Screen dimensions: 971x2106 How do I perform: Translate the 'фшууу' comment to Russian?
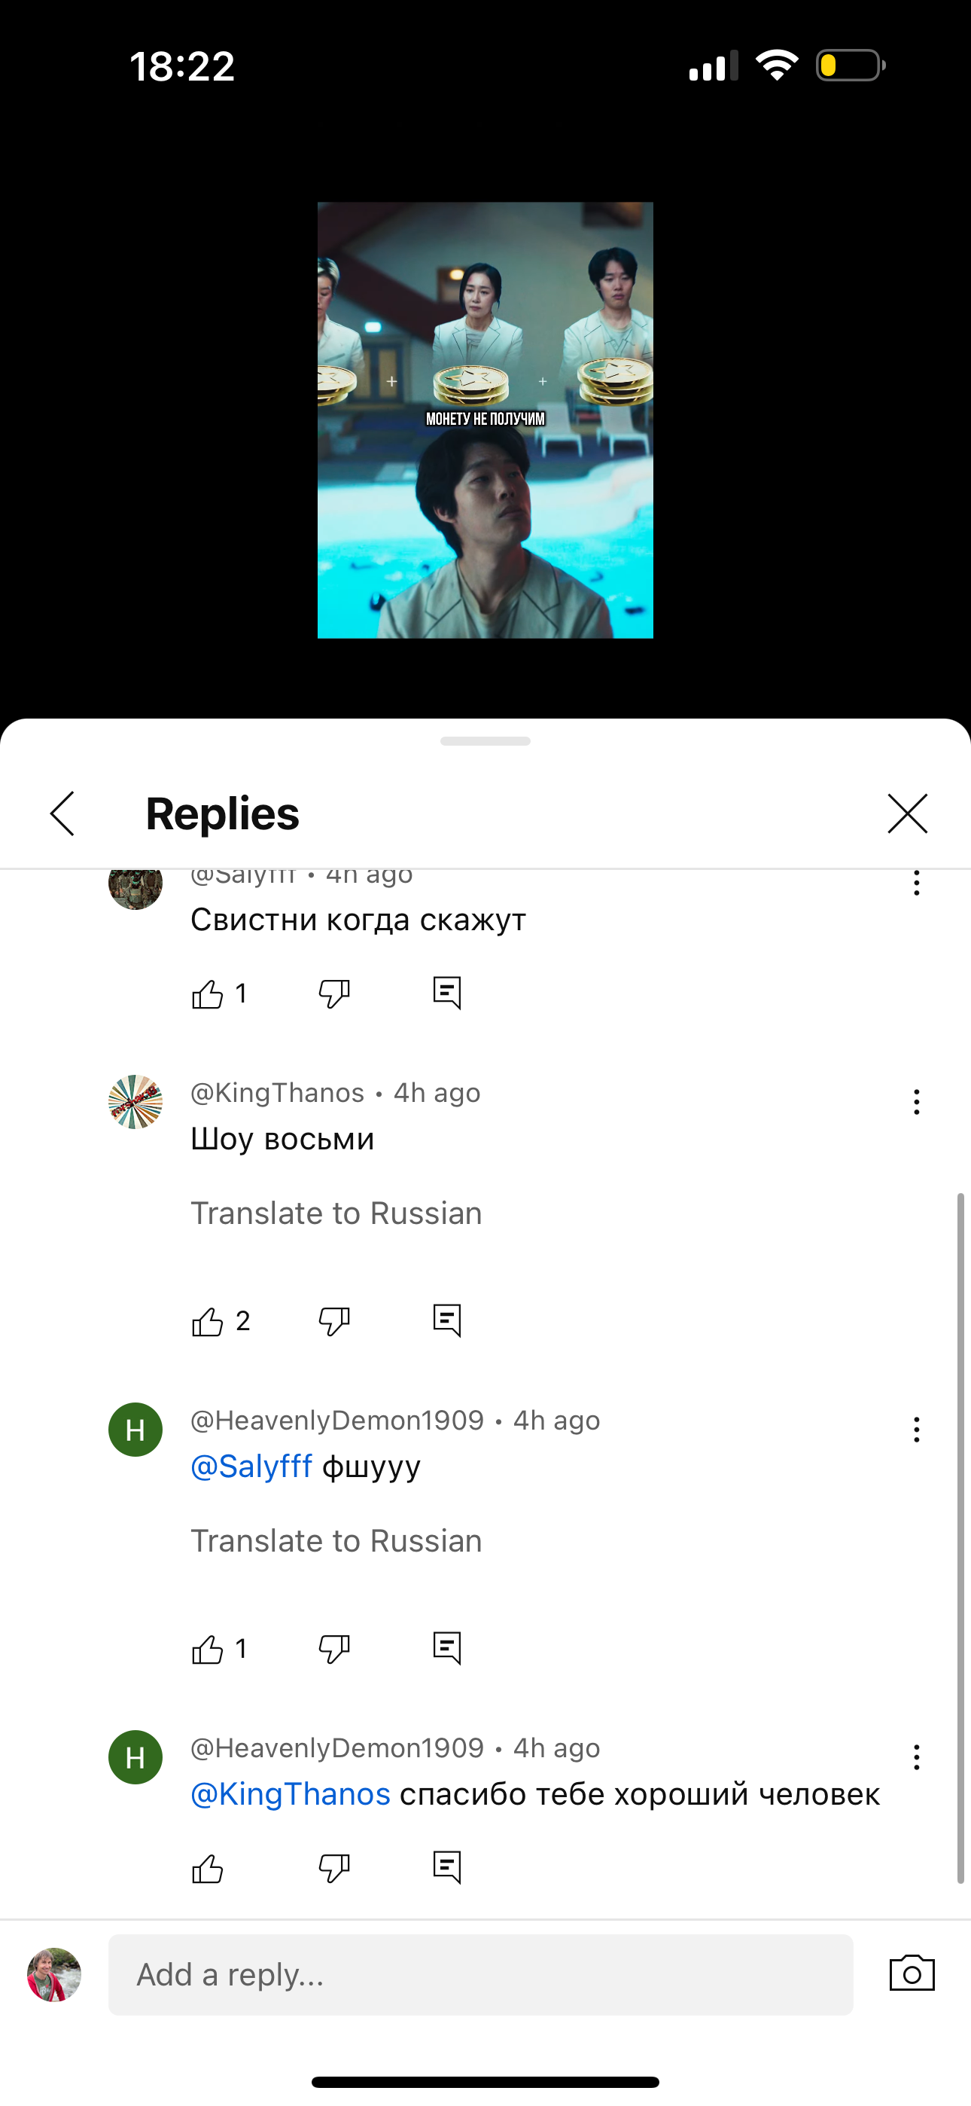coord(336,1541)
